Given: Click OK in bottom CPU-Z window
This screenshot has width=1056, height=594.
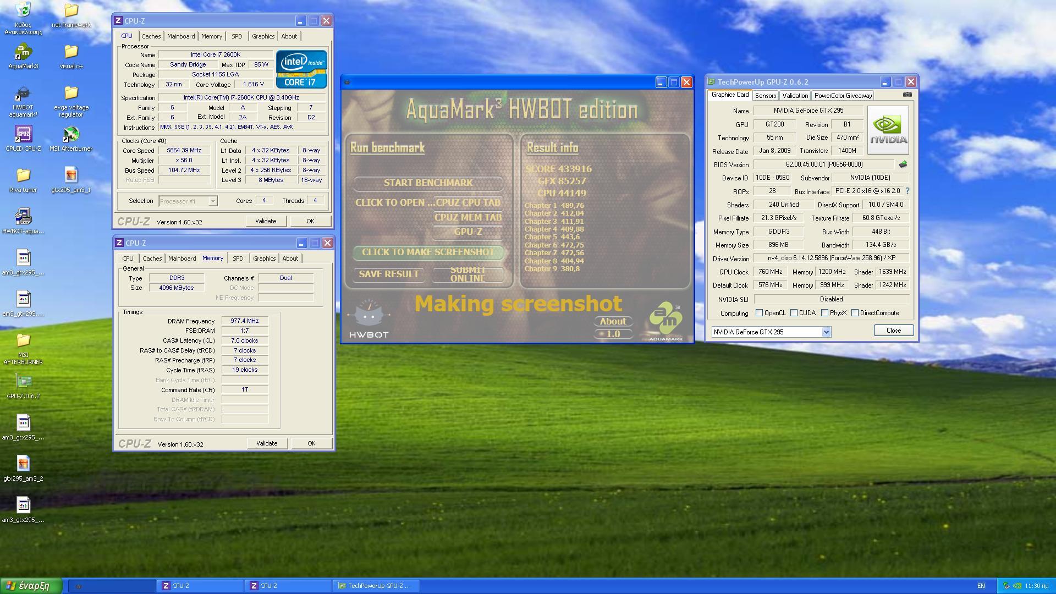Looking at the screenshot, I should [311, 443].
